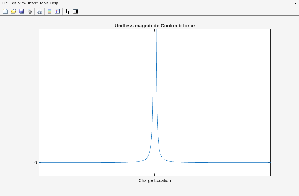This screenshot has width=299, height=196.
Task: Click the New Figure toolbar icon
Action: click(5, 11)
